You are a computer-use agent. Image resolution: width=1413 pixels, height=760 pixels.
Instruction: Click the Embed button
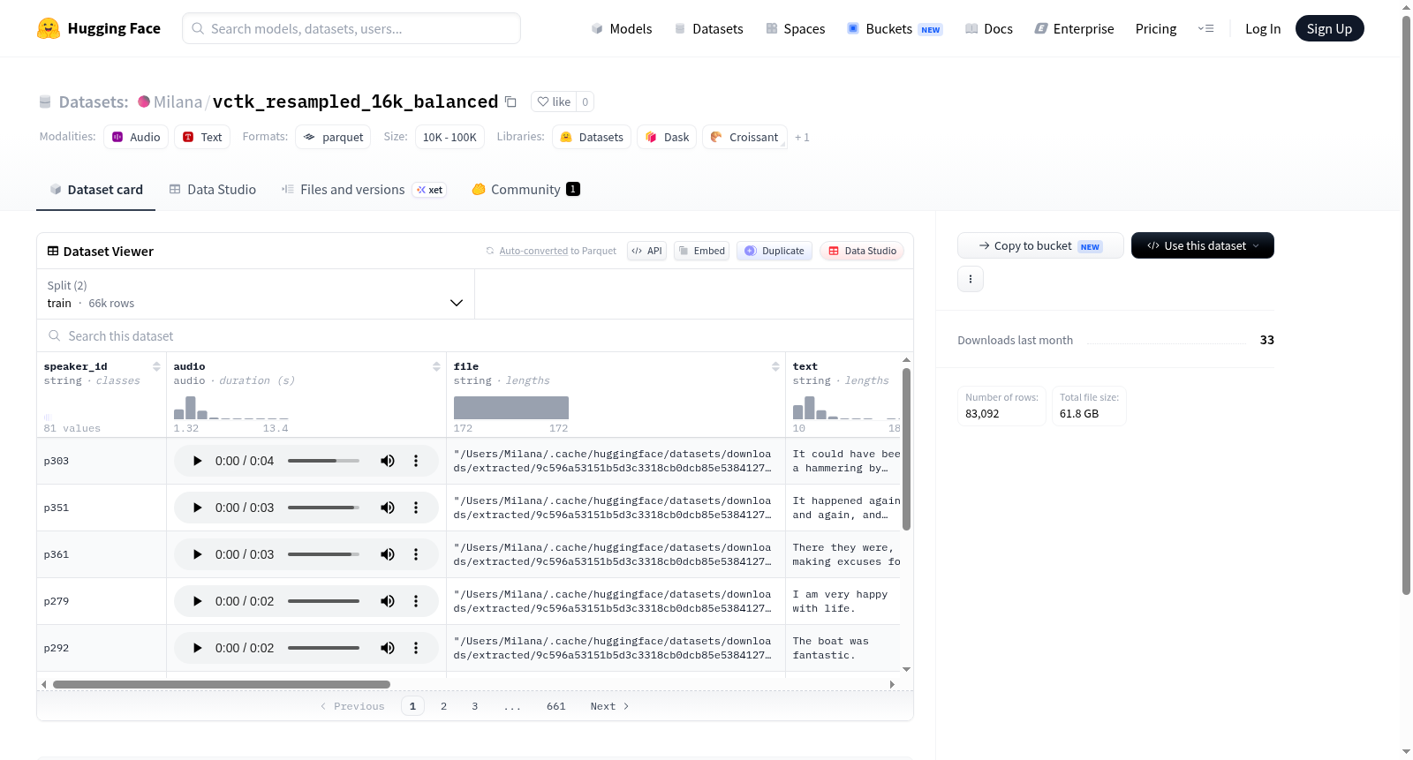click(702, 251)
